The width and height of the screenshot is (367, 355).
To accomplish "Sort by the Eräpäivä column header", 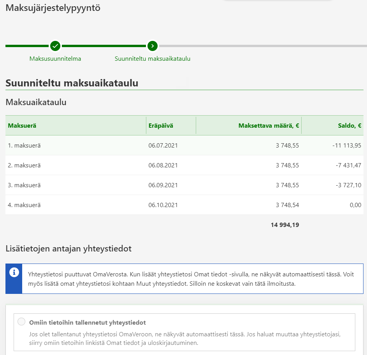I will click(161, 126).
